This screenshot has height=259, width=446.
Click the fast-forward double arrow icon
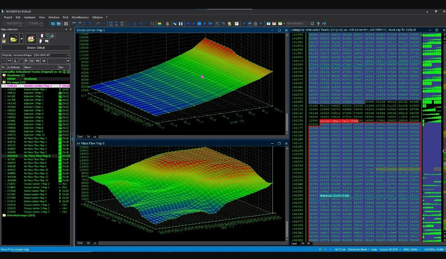211,23
